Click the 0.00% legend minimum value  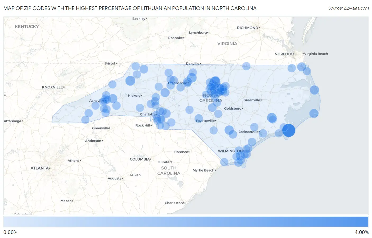(10, 232)
